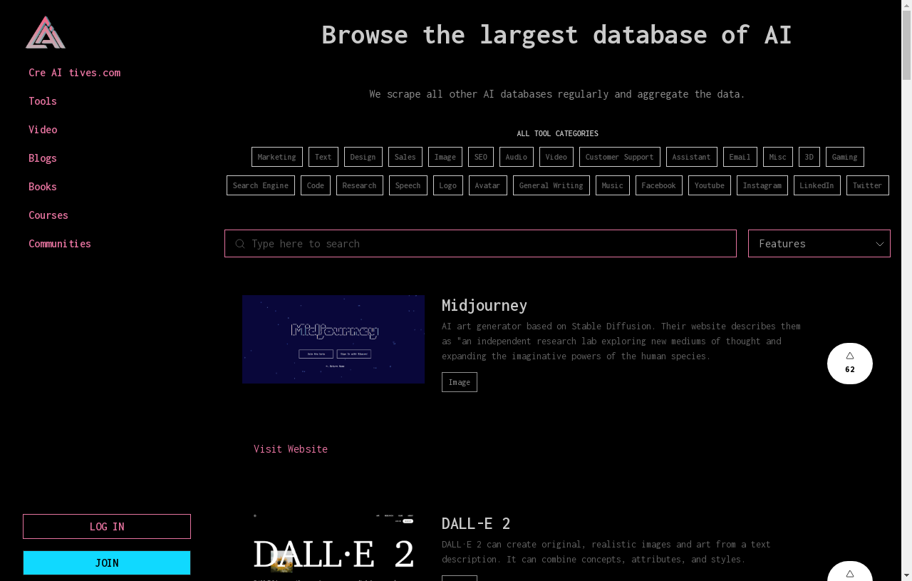Pick the Logo category

(448, 185)
